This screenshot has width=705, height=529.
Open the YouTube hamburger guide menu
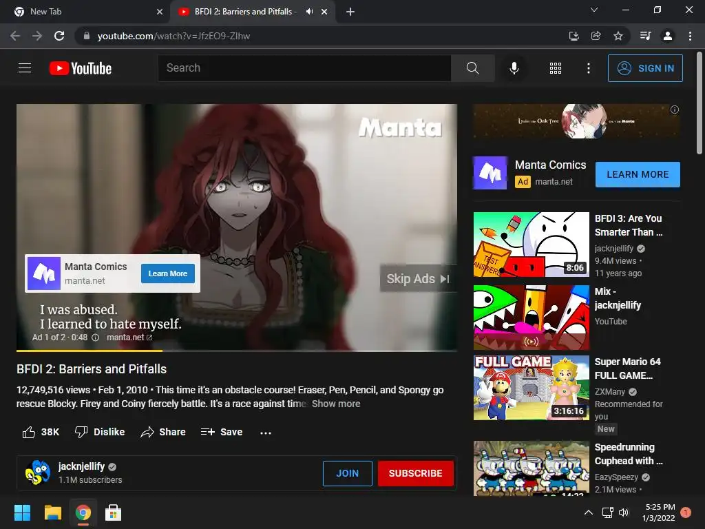(x=25, y=68)
